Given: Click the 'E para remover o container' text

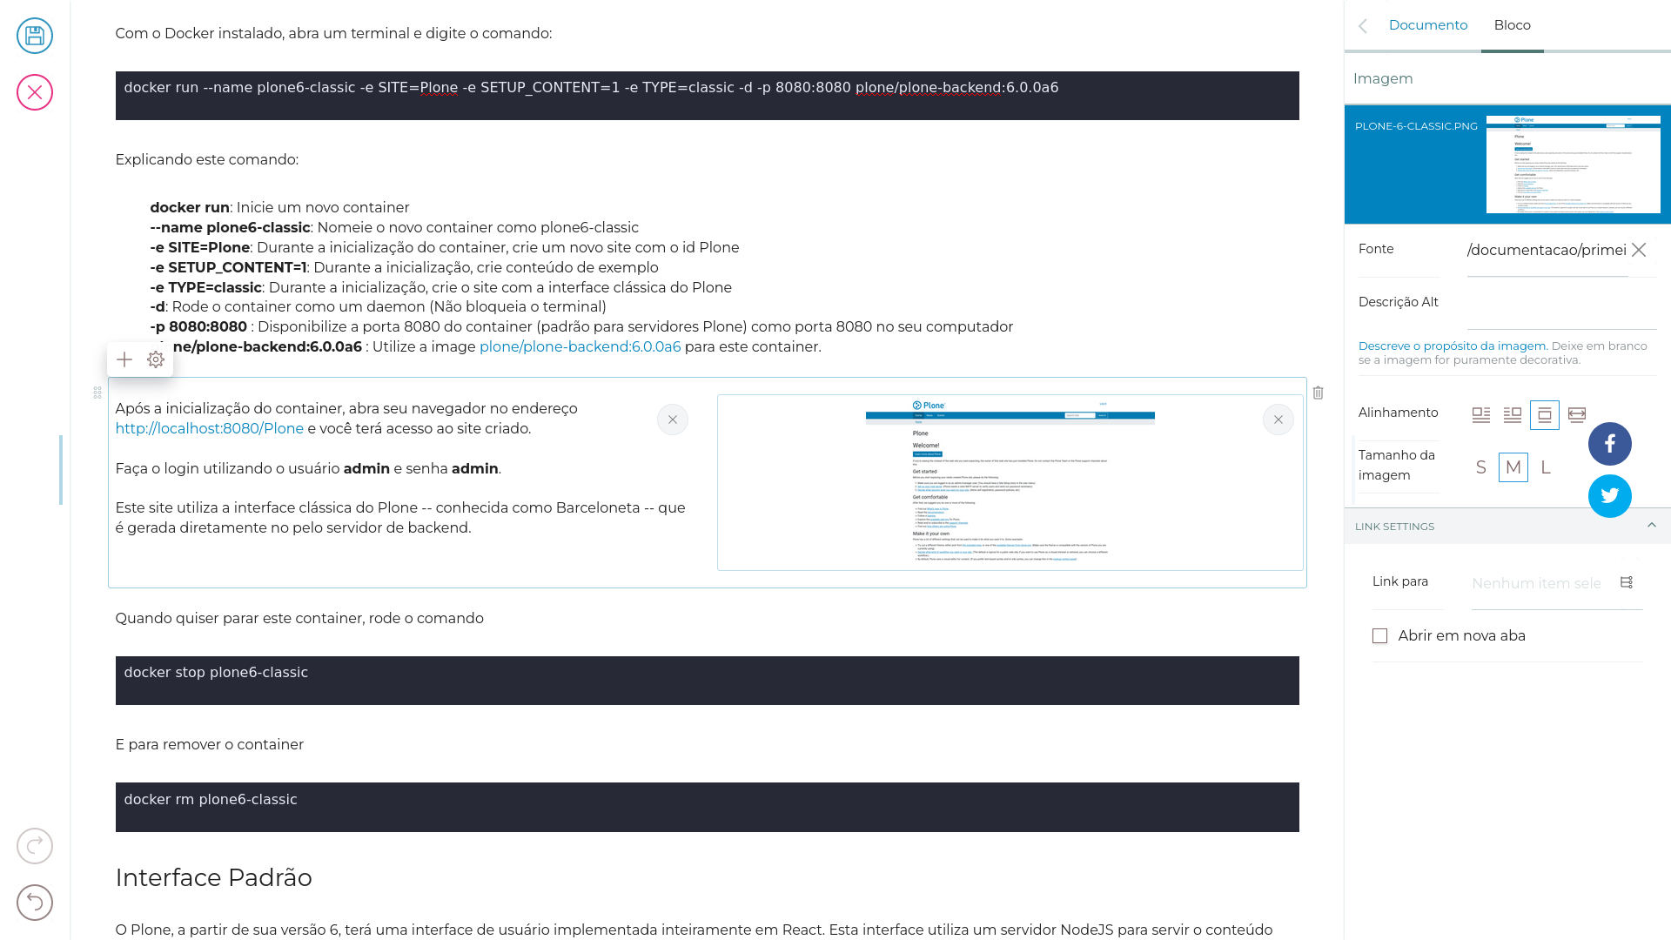Looking at the screenshot, I should [x=210, y=744].
